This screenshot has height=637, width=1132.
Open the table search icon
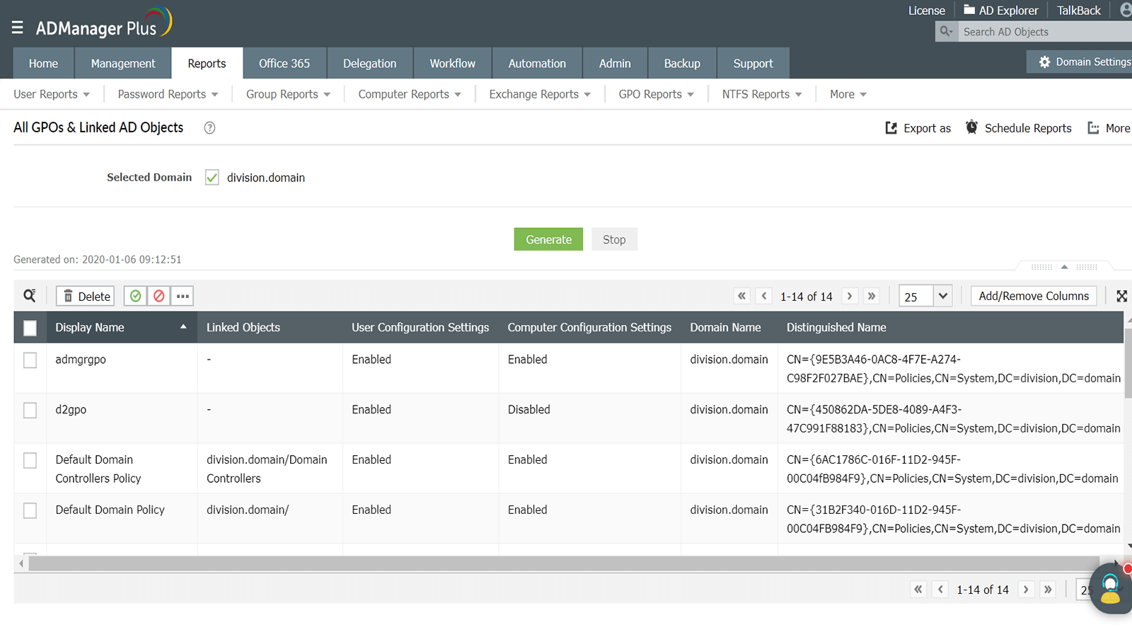(x=30, y=296)
